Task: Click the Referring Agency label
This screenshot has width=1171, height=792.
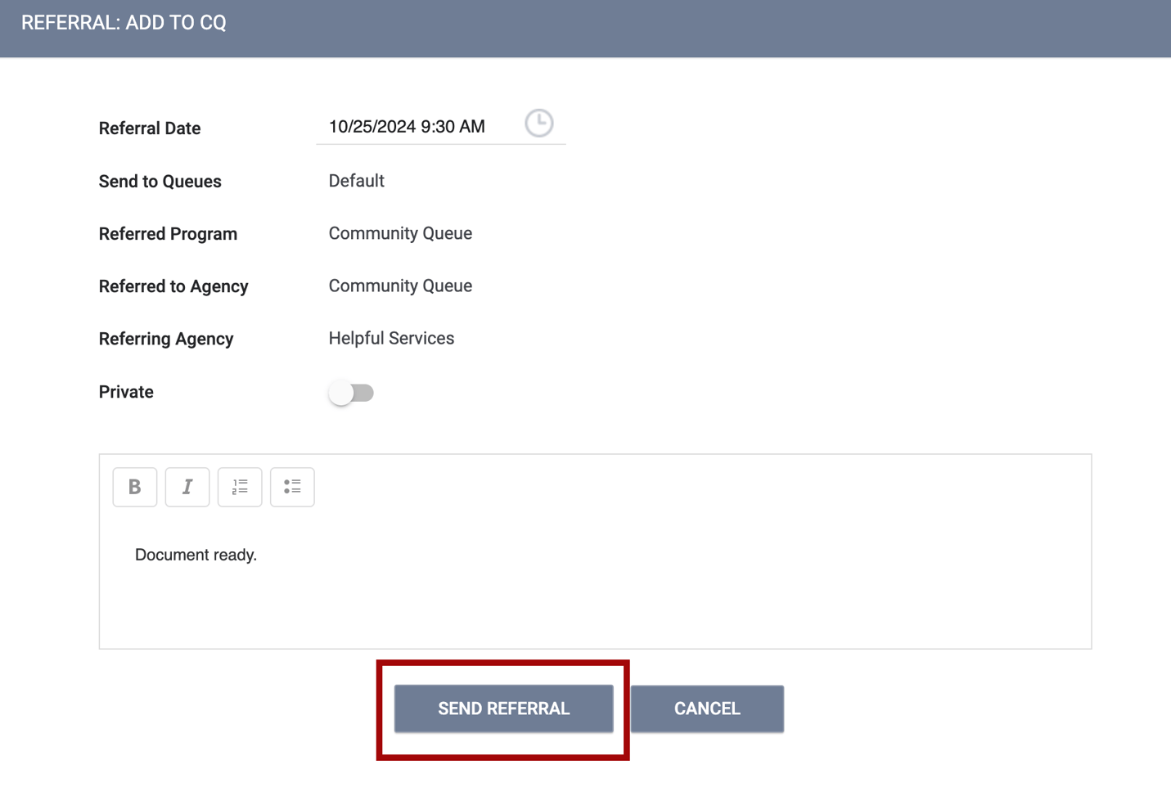Action: click(166, 339)
